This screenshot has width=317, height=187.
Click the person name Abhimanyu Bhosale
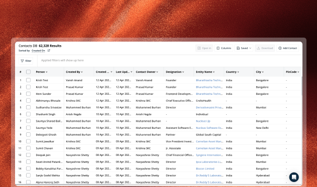click(48, 101)
